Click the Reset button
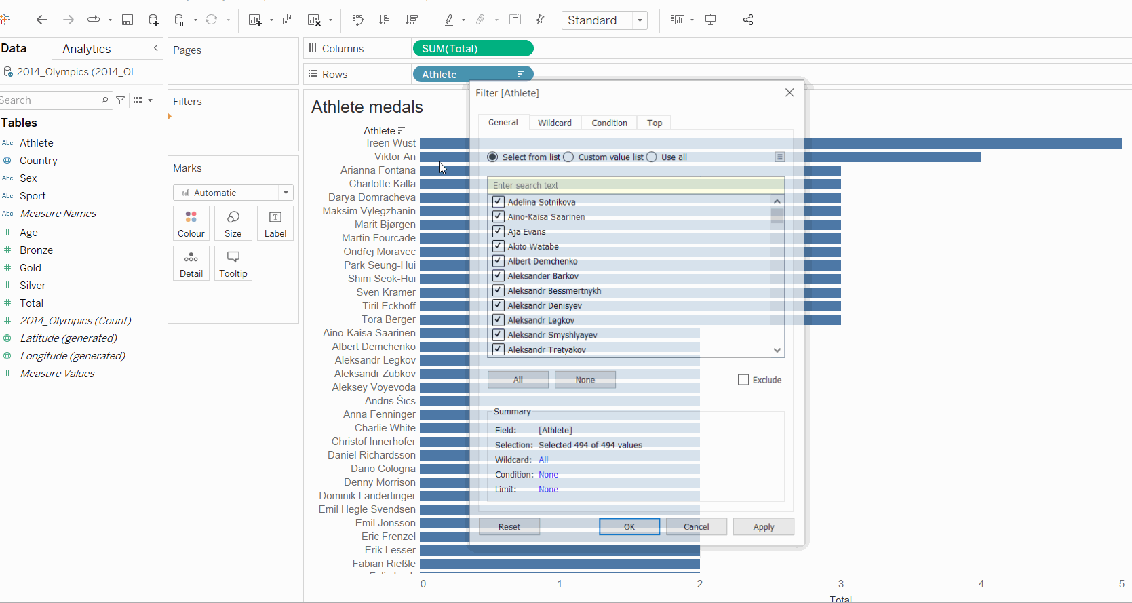Viewport: 1132px width, 603px height. [509, 526]
